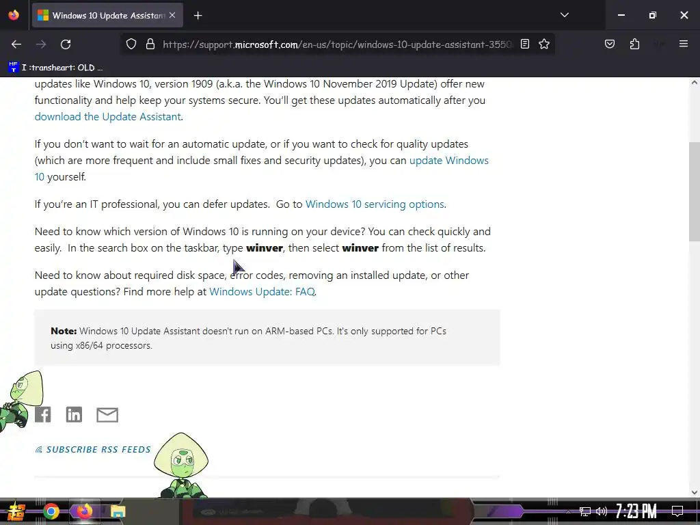The image size is (700, 525).
Task: Click the address bar URL field
Action: coord(337,44)
